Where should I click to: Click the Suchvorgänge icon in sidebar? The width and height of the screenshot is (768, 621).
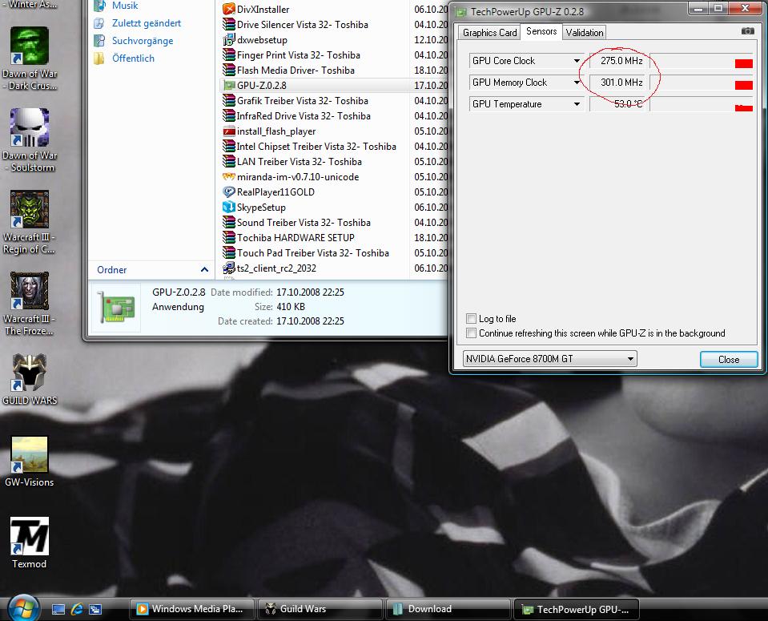click(99, 41)
